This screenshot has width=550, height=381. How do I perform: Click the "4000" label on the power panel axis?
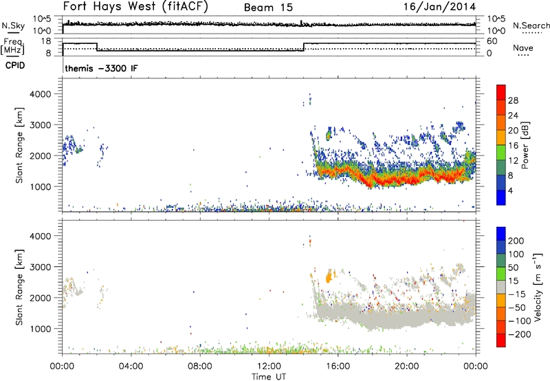tap(40, 94)
